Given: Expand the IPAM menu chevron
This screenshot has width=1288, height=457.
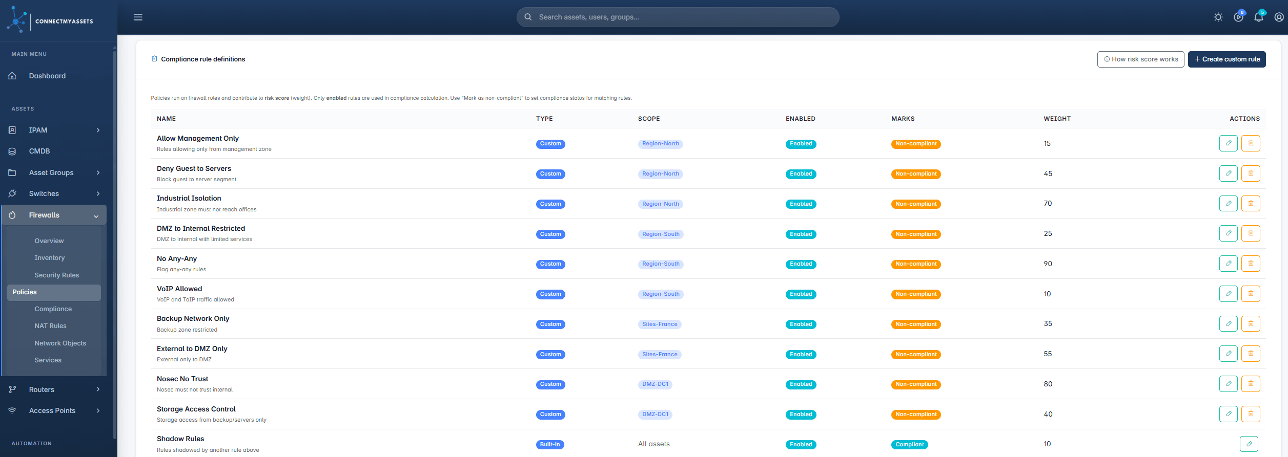Looking at the screenshot, I should pyautogui.click(x=98, y=130).
